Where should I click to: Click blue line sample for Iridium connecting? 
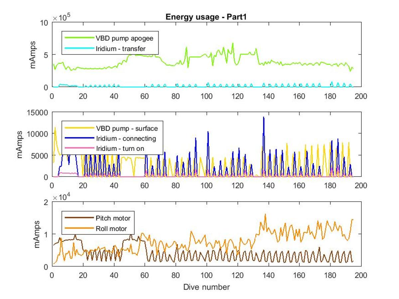pyautogui.click(x=79, y=138)
